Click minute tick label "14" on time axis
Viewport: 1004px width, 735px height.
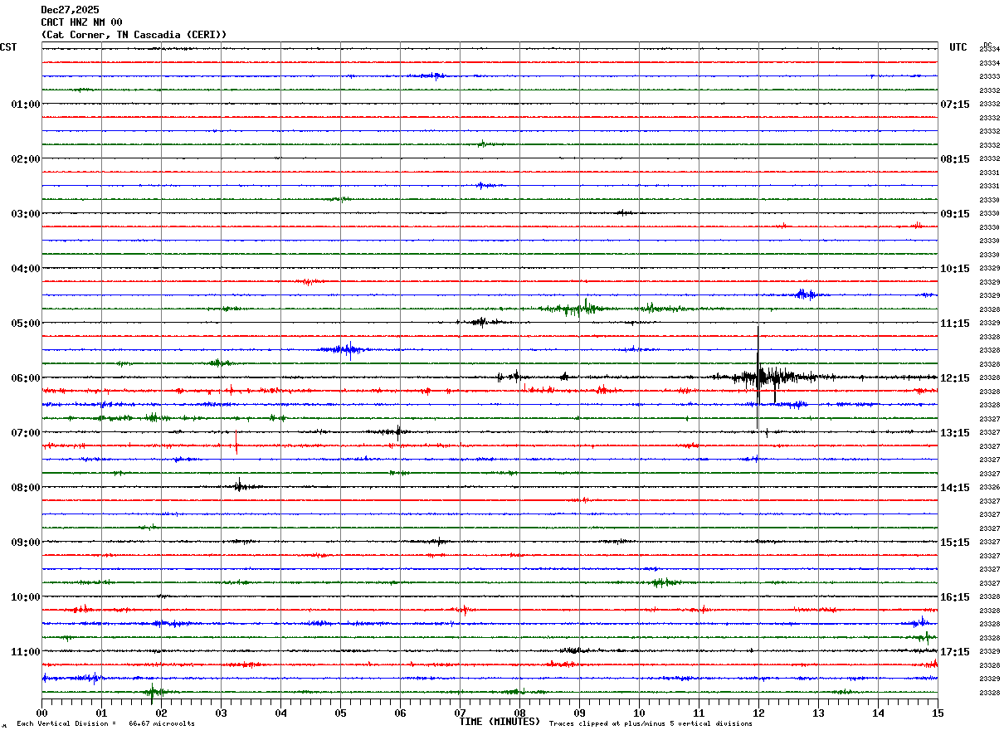click(878, 713)
